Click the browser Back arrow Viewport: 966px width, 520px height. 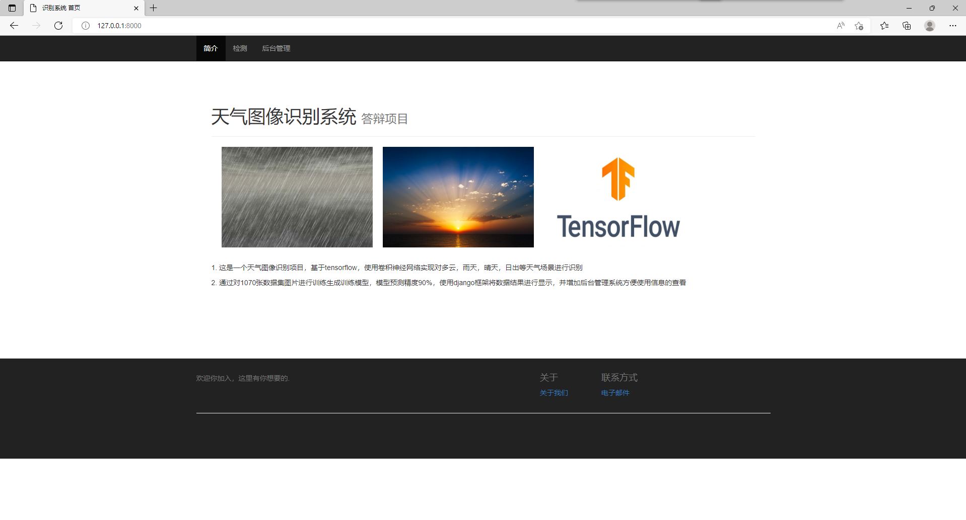click(14, 26)
